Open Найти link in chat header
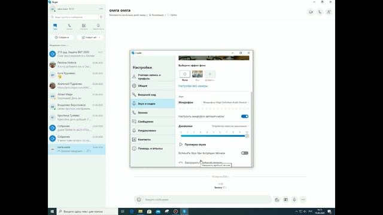 (172, 15)
